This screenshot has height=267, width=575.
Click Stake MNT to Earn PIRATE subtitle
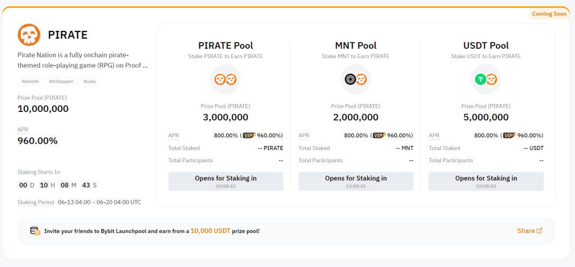[355, 57]
